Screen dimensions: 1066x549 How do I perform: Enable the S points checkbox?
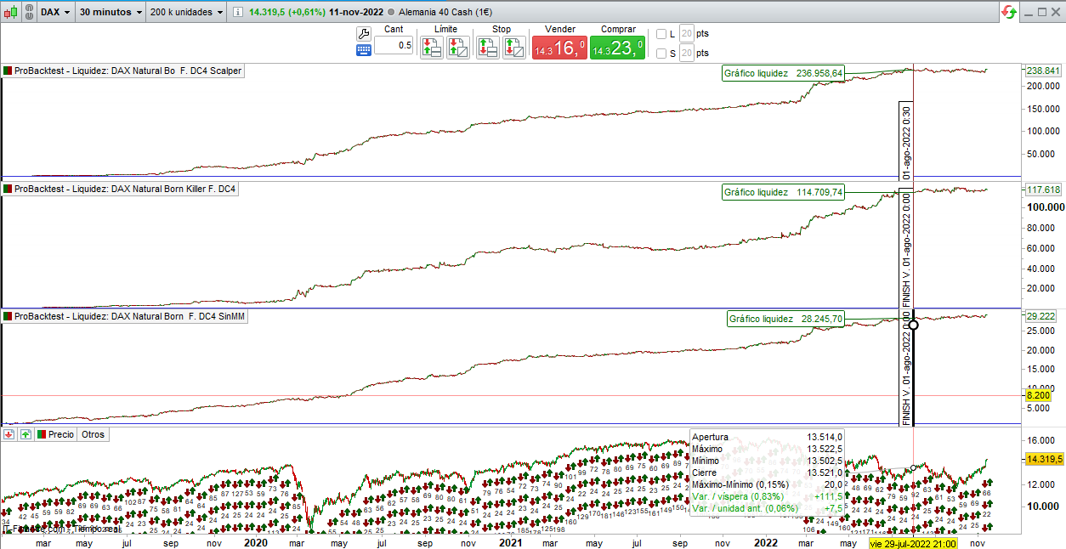[x=661, y=54]
